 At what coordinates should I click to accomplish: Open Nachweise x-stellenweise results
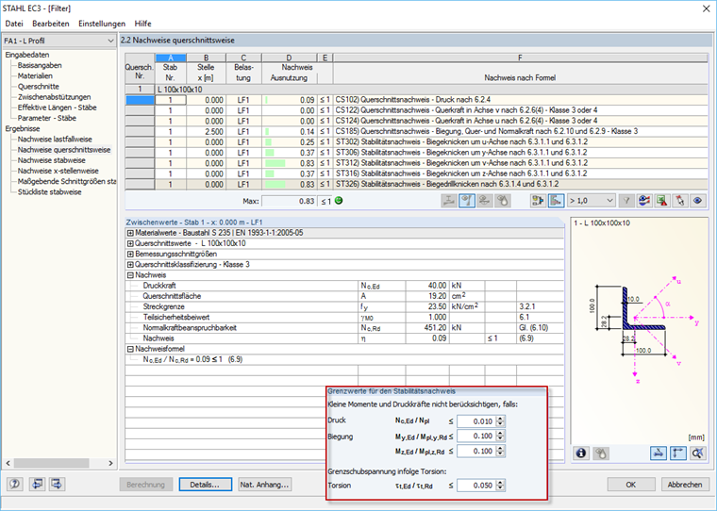coord(58,171)
